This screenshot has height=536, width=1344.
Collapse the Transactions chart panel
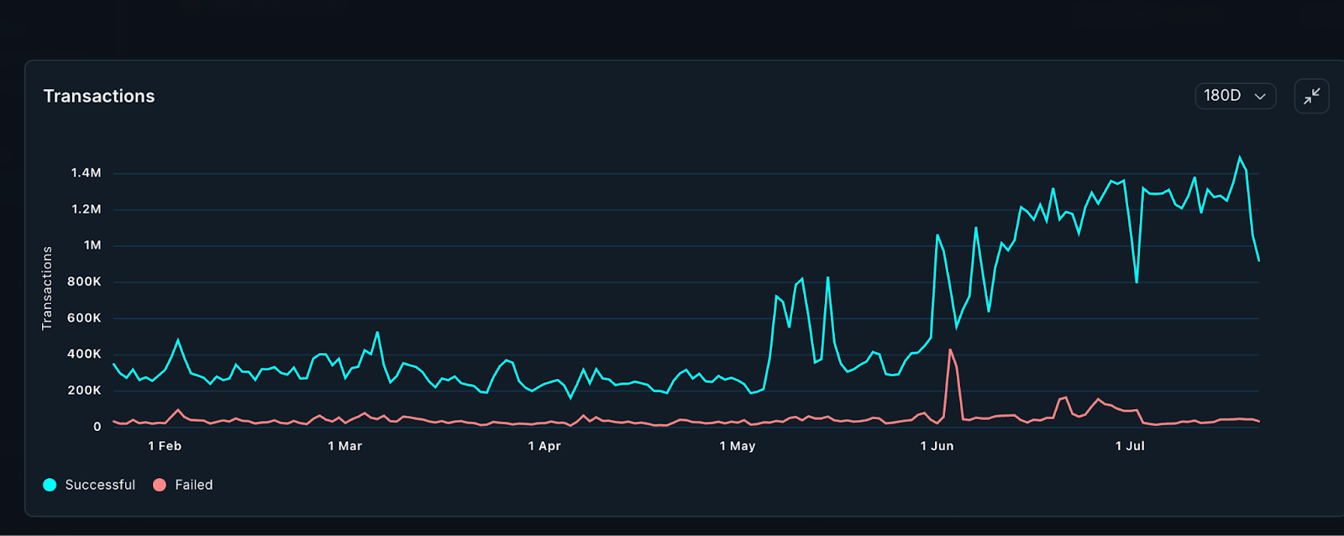tap(1311, 96)
